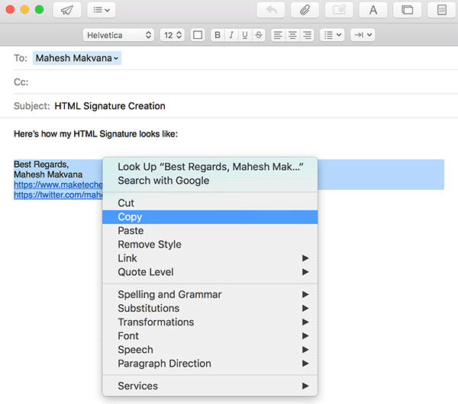Expand Spelling and Grammar submenu
This screenshot has height=404, width=458.
tap(210, 294)
